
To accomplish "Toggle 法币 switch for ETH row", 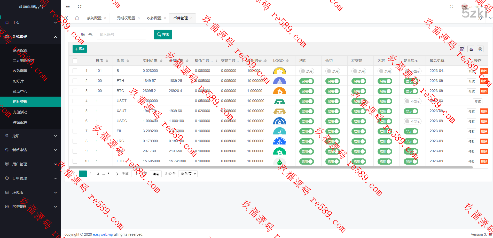I will point(307,81).
